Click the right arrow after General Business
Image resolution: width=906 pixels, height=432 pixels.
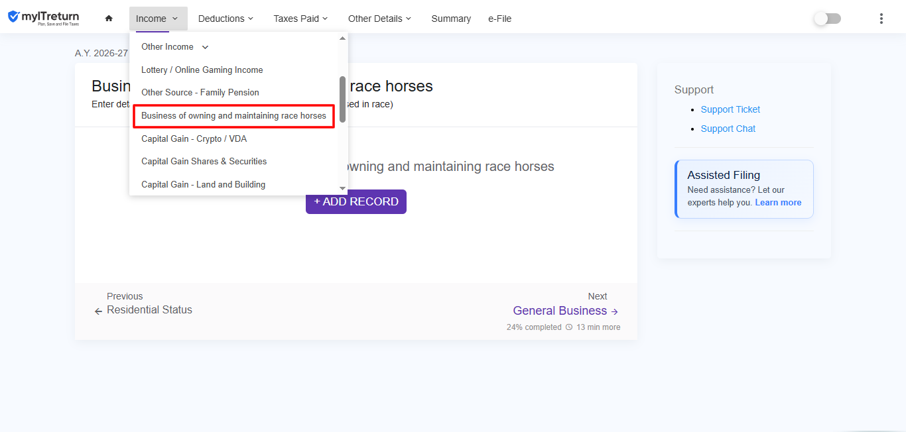pyautogui.click(x=615, y=311)
